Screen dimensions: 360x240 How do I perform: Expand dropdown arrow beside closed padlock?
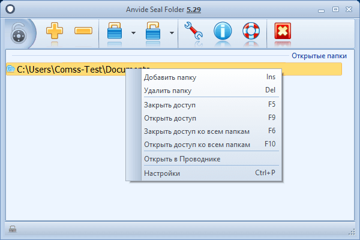pyautogui.click(x=133, y=33)
